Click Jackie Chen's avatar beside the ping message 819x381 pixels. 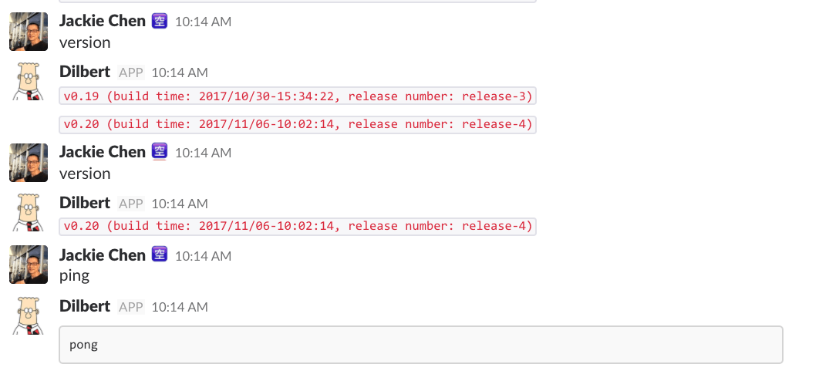pos(29,265)
